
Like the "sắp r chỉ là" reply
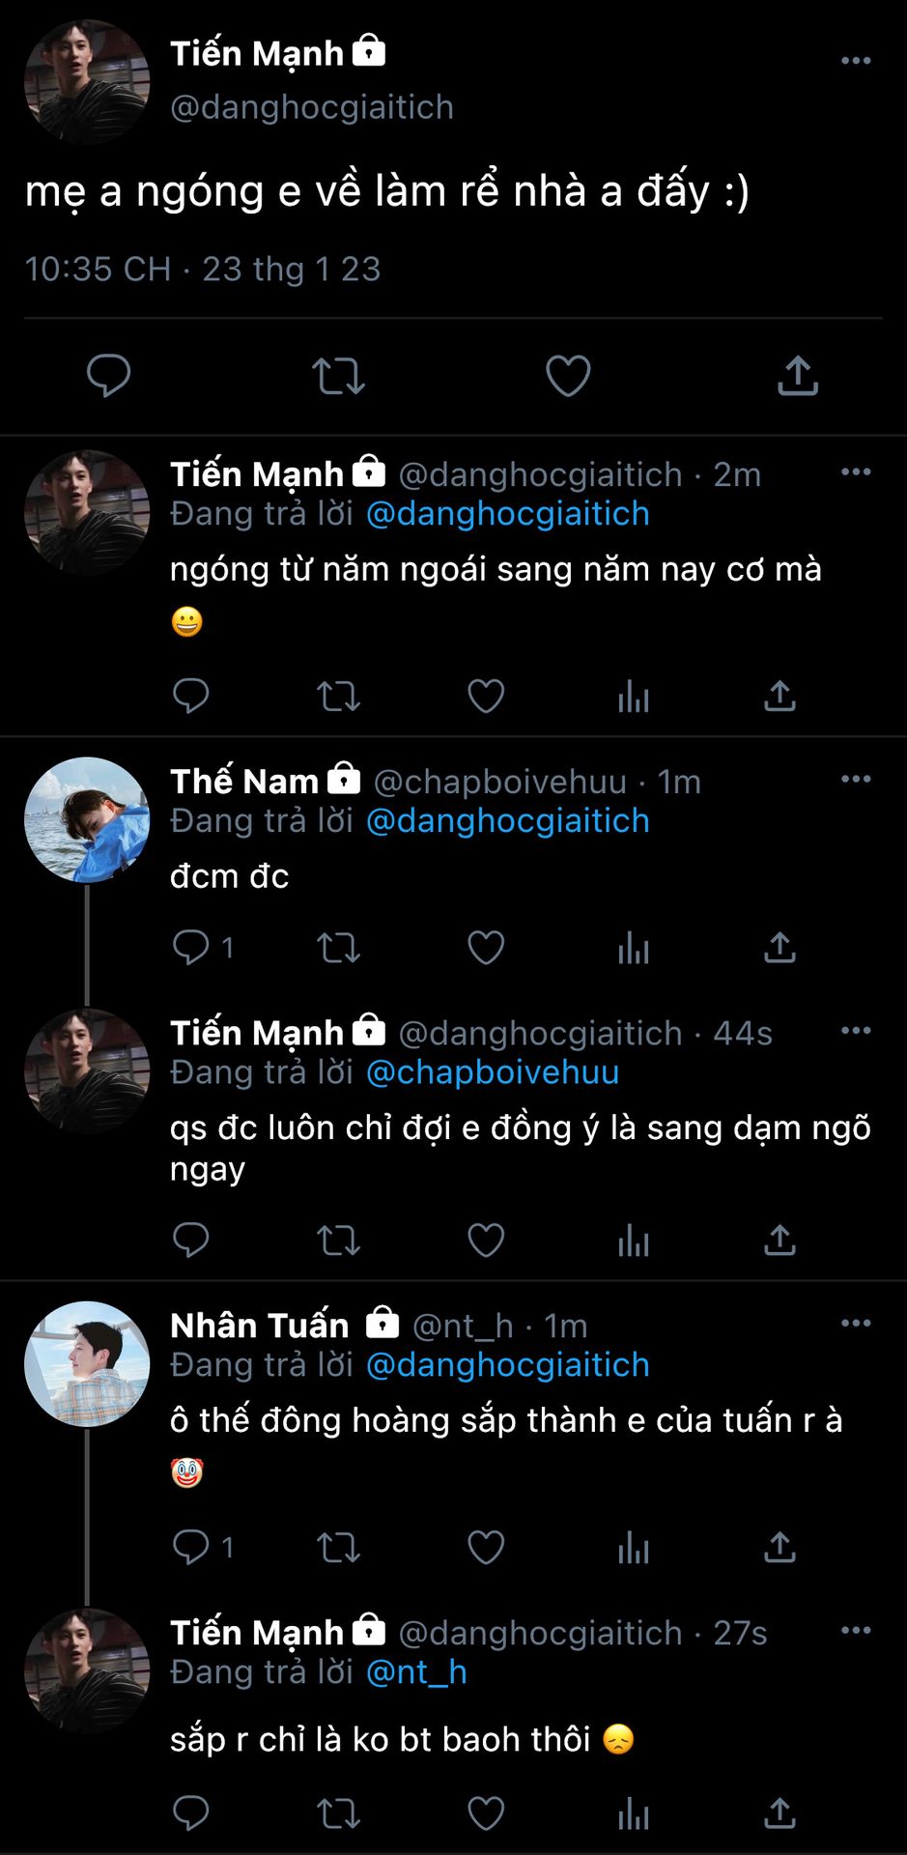pyautogui.click(x=486, y=1814)
